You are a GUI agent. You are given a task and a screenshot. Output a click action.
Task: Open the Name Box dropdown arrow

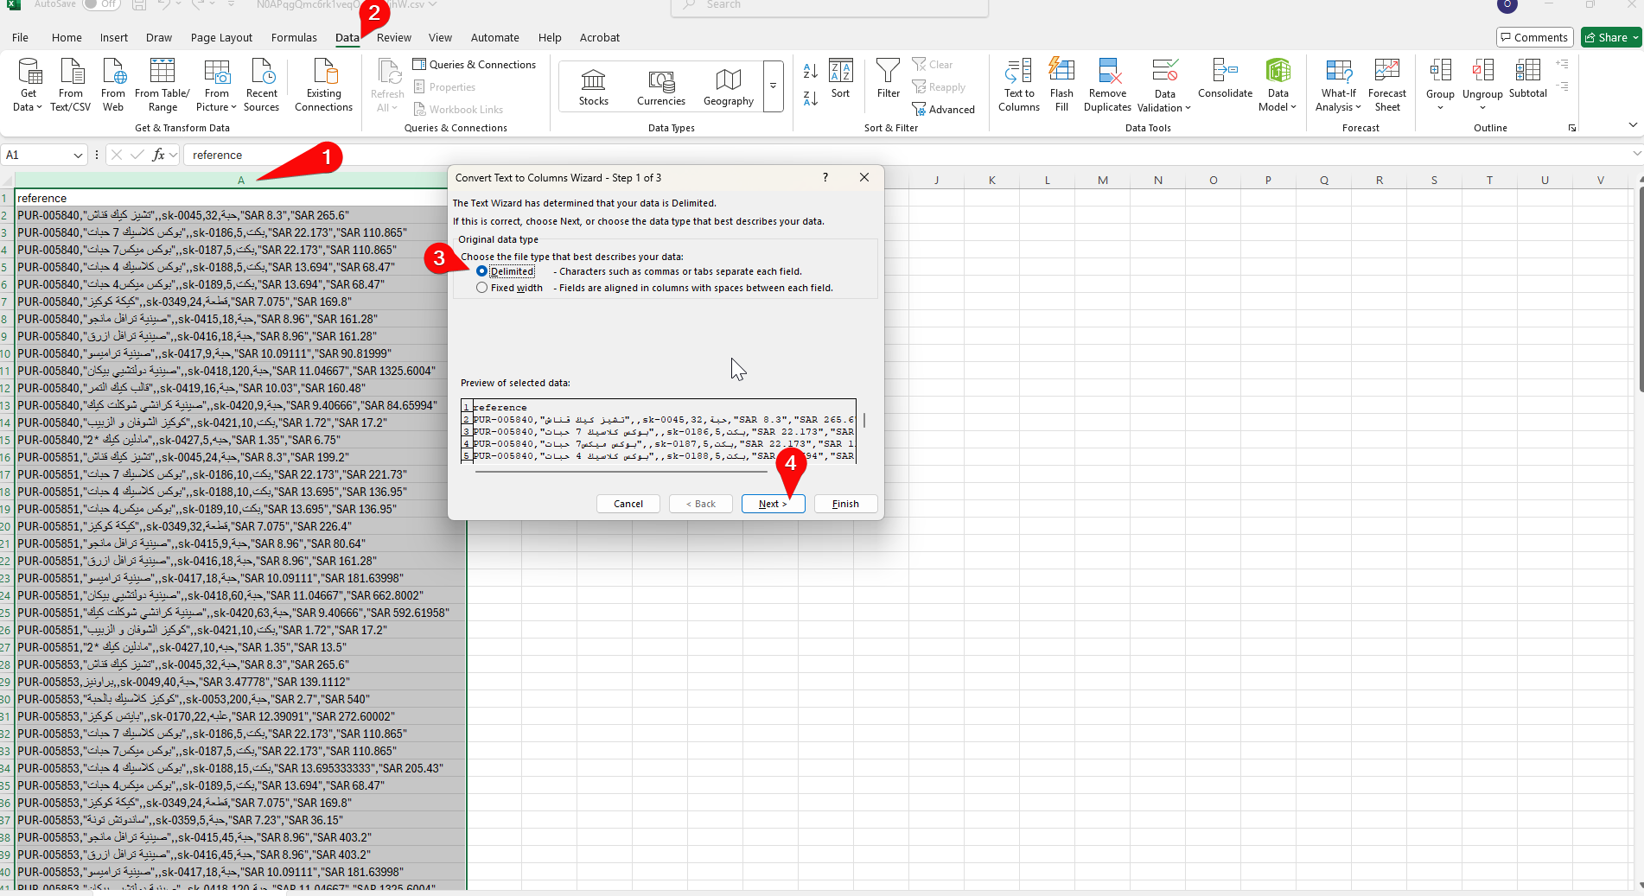pos(78,156)
